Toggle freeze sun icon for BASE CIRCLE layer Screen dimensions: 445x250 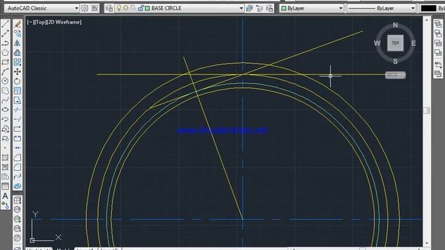click(126, 8)
